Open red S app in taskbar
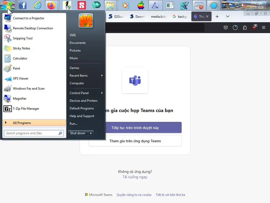 pos(82,5)
